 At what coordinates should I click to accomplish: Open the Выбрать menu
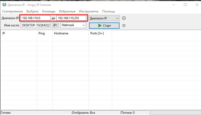[32, 11]
